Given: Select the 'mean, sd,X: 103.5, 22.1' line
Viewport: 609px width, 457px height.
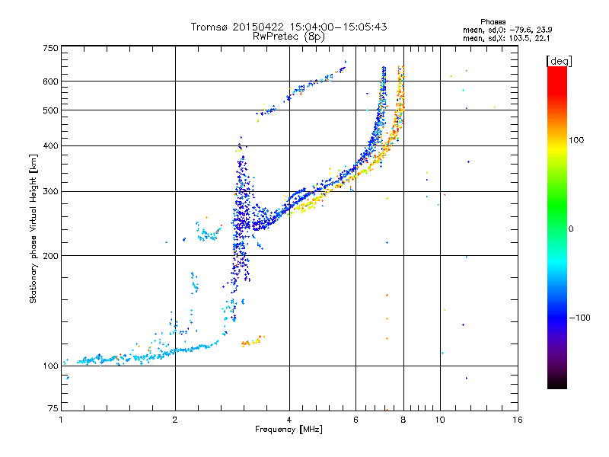Looking at the screenshot, I should pos(506,38).
